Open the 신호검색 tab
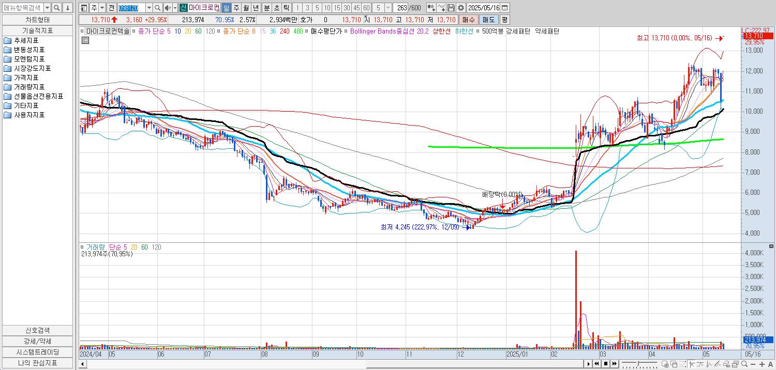The width and height of the screenshot is (776, 370). [37, 330]
